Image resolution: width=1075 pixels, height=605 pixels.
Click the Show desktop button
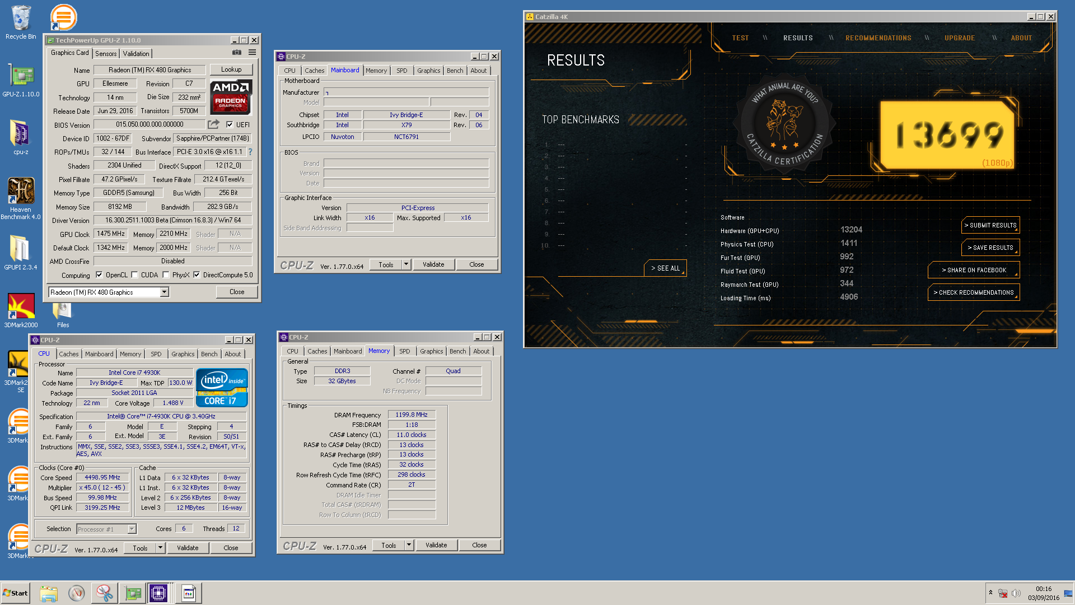tap(1069, 593)
